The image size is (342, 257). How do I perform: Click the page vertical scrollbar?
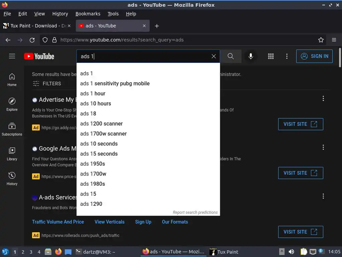click(340, 58)
